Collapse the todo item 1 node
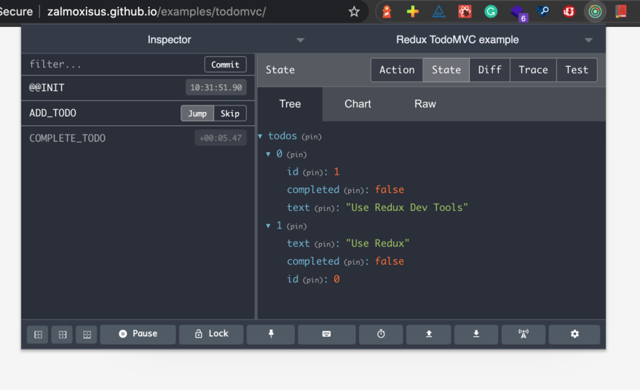Screen dimensions: 640x390 (268, 226)
